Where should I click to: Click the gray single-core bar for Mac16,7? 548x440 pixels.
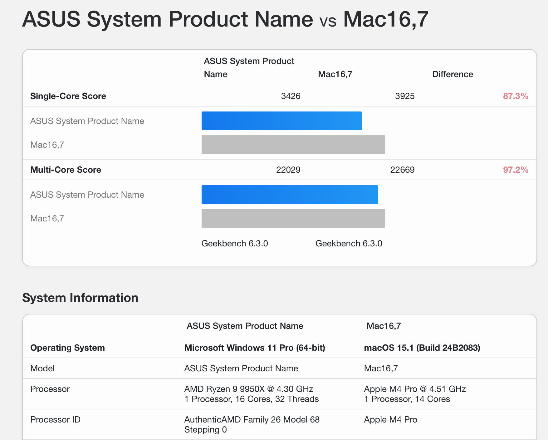click(293, 145)
